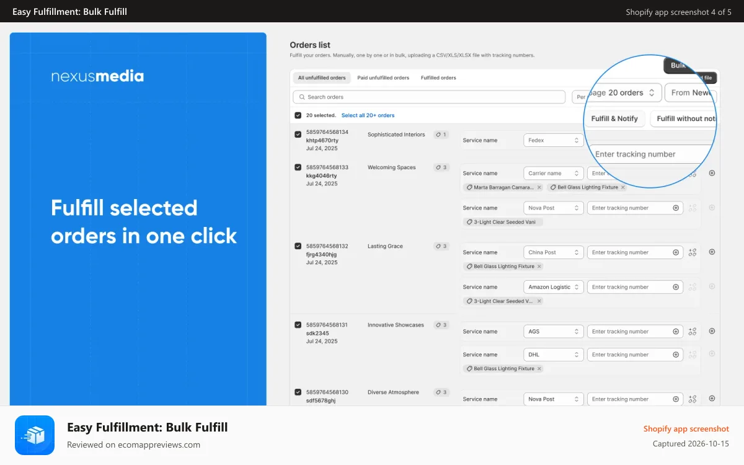Click the China Post tracking number field
The image size is (744, 465).
[635, 252]
